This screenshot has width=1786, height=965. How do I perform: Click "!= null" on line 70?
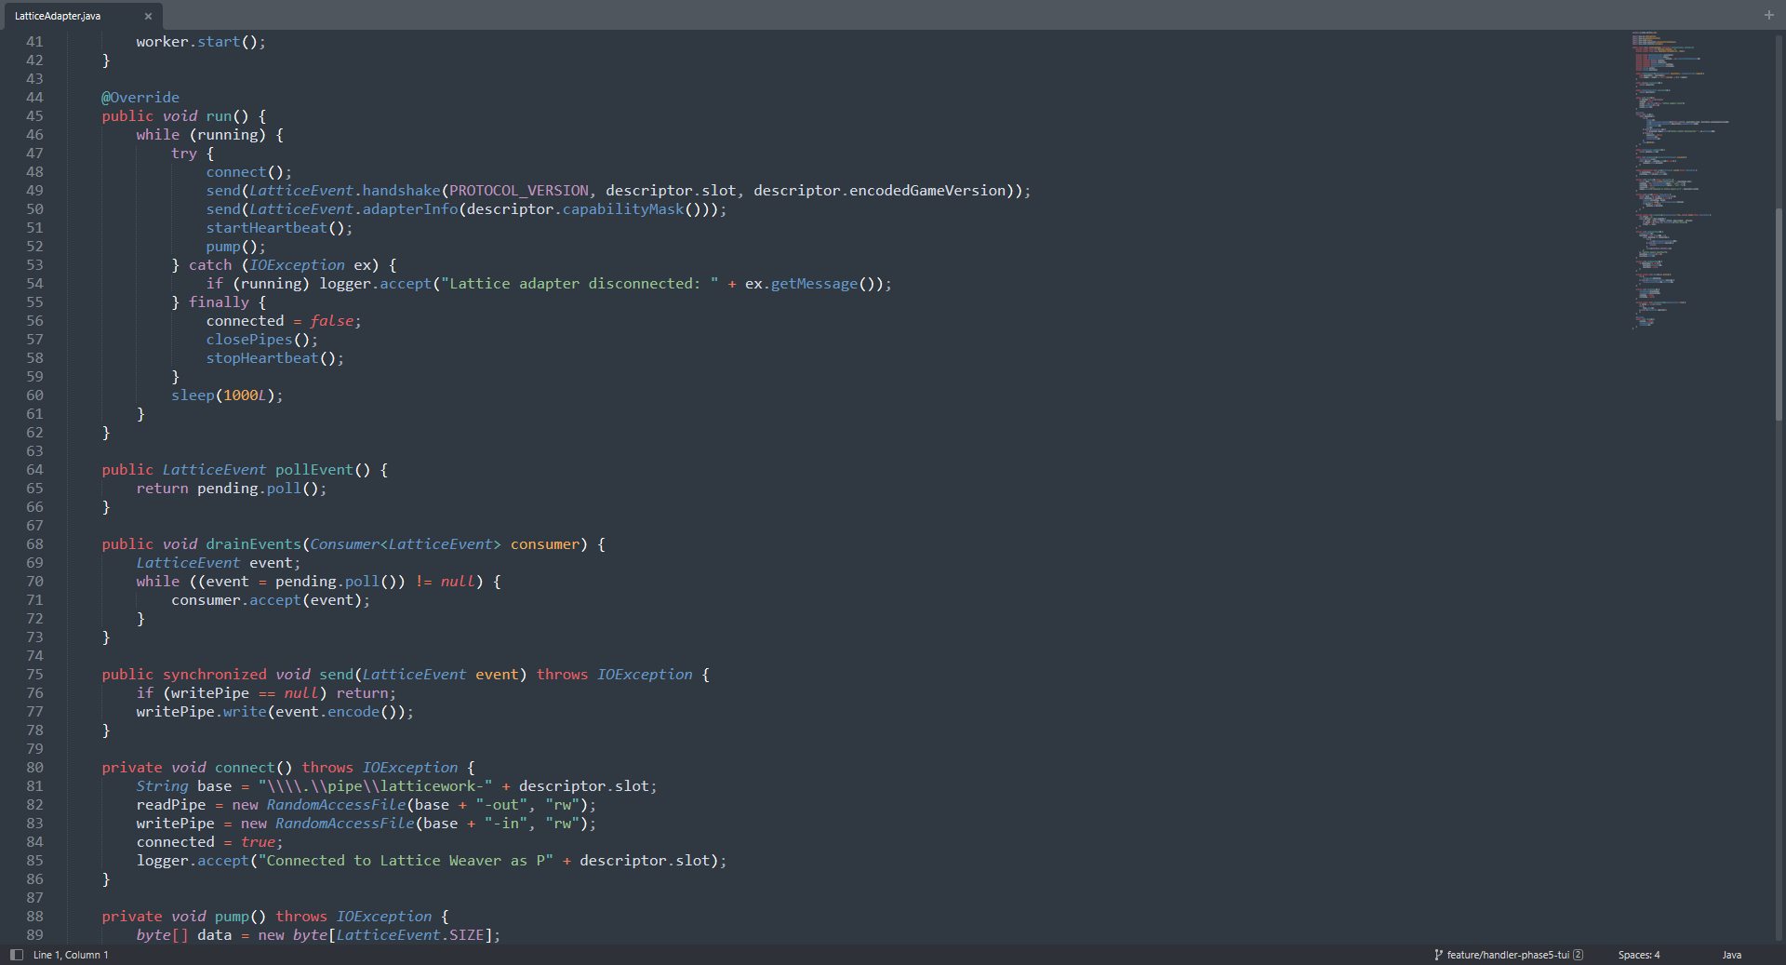coord(445,582)
